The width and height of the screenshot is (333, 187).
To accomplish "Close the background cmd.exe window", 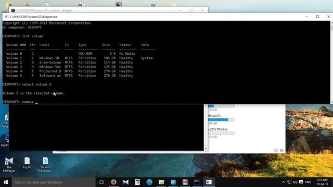I will [x=202, y=10].
